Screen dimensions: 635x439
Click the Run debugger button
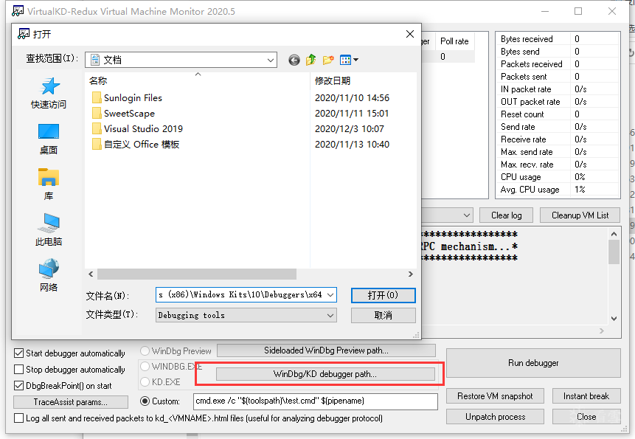(x=533, y=363)
